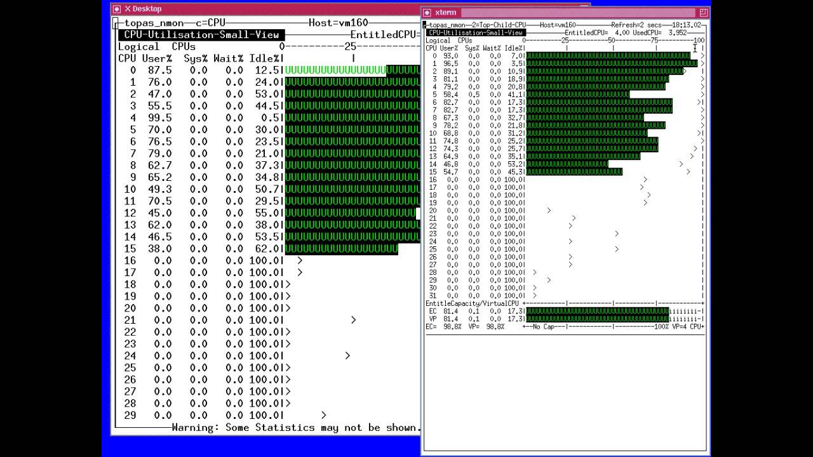Click User% value 87.5 in X Desktop

(x=159, y=70)
